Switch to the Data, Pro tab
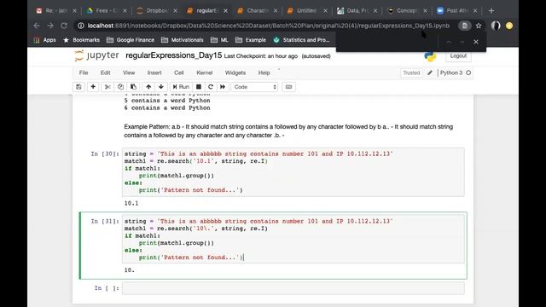Viewport: 546px width, 307px height. pos(357,11)
